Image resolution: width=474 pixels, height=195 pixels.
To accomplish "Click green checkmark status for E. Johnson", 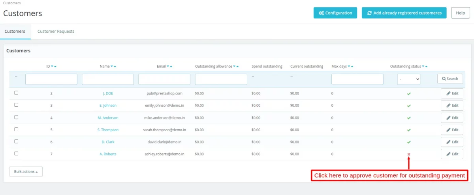I will 409,106.
